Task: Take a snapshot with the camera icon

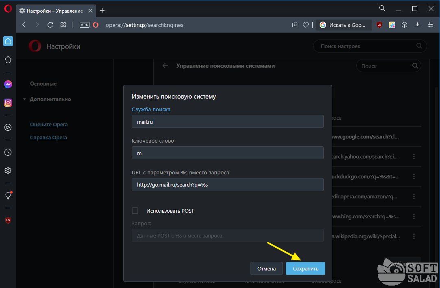Action: pos(295,25)
